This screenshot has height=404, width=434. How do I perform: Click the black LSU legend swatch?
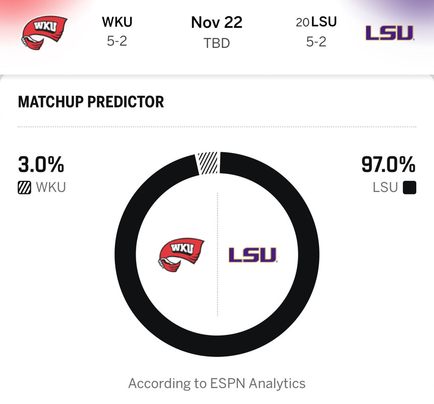[x=410, y=188]
